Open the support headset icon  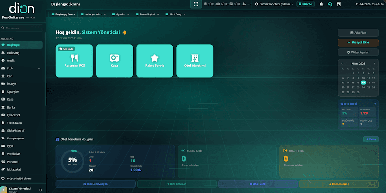click(x=330, y=4)
